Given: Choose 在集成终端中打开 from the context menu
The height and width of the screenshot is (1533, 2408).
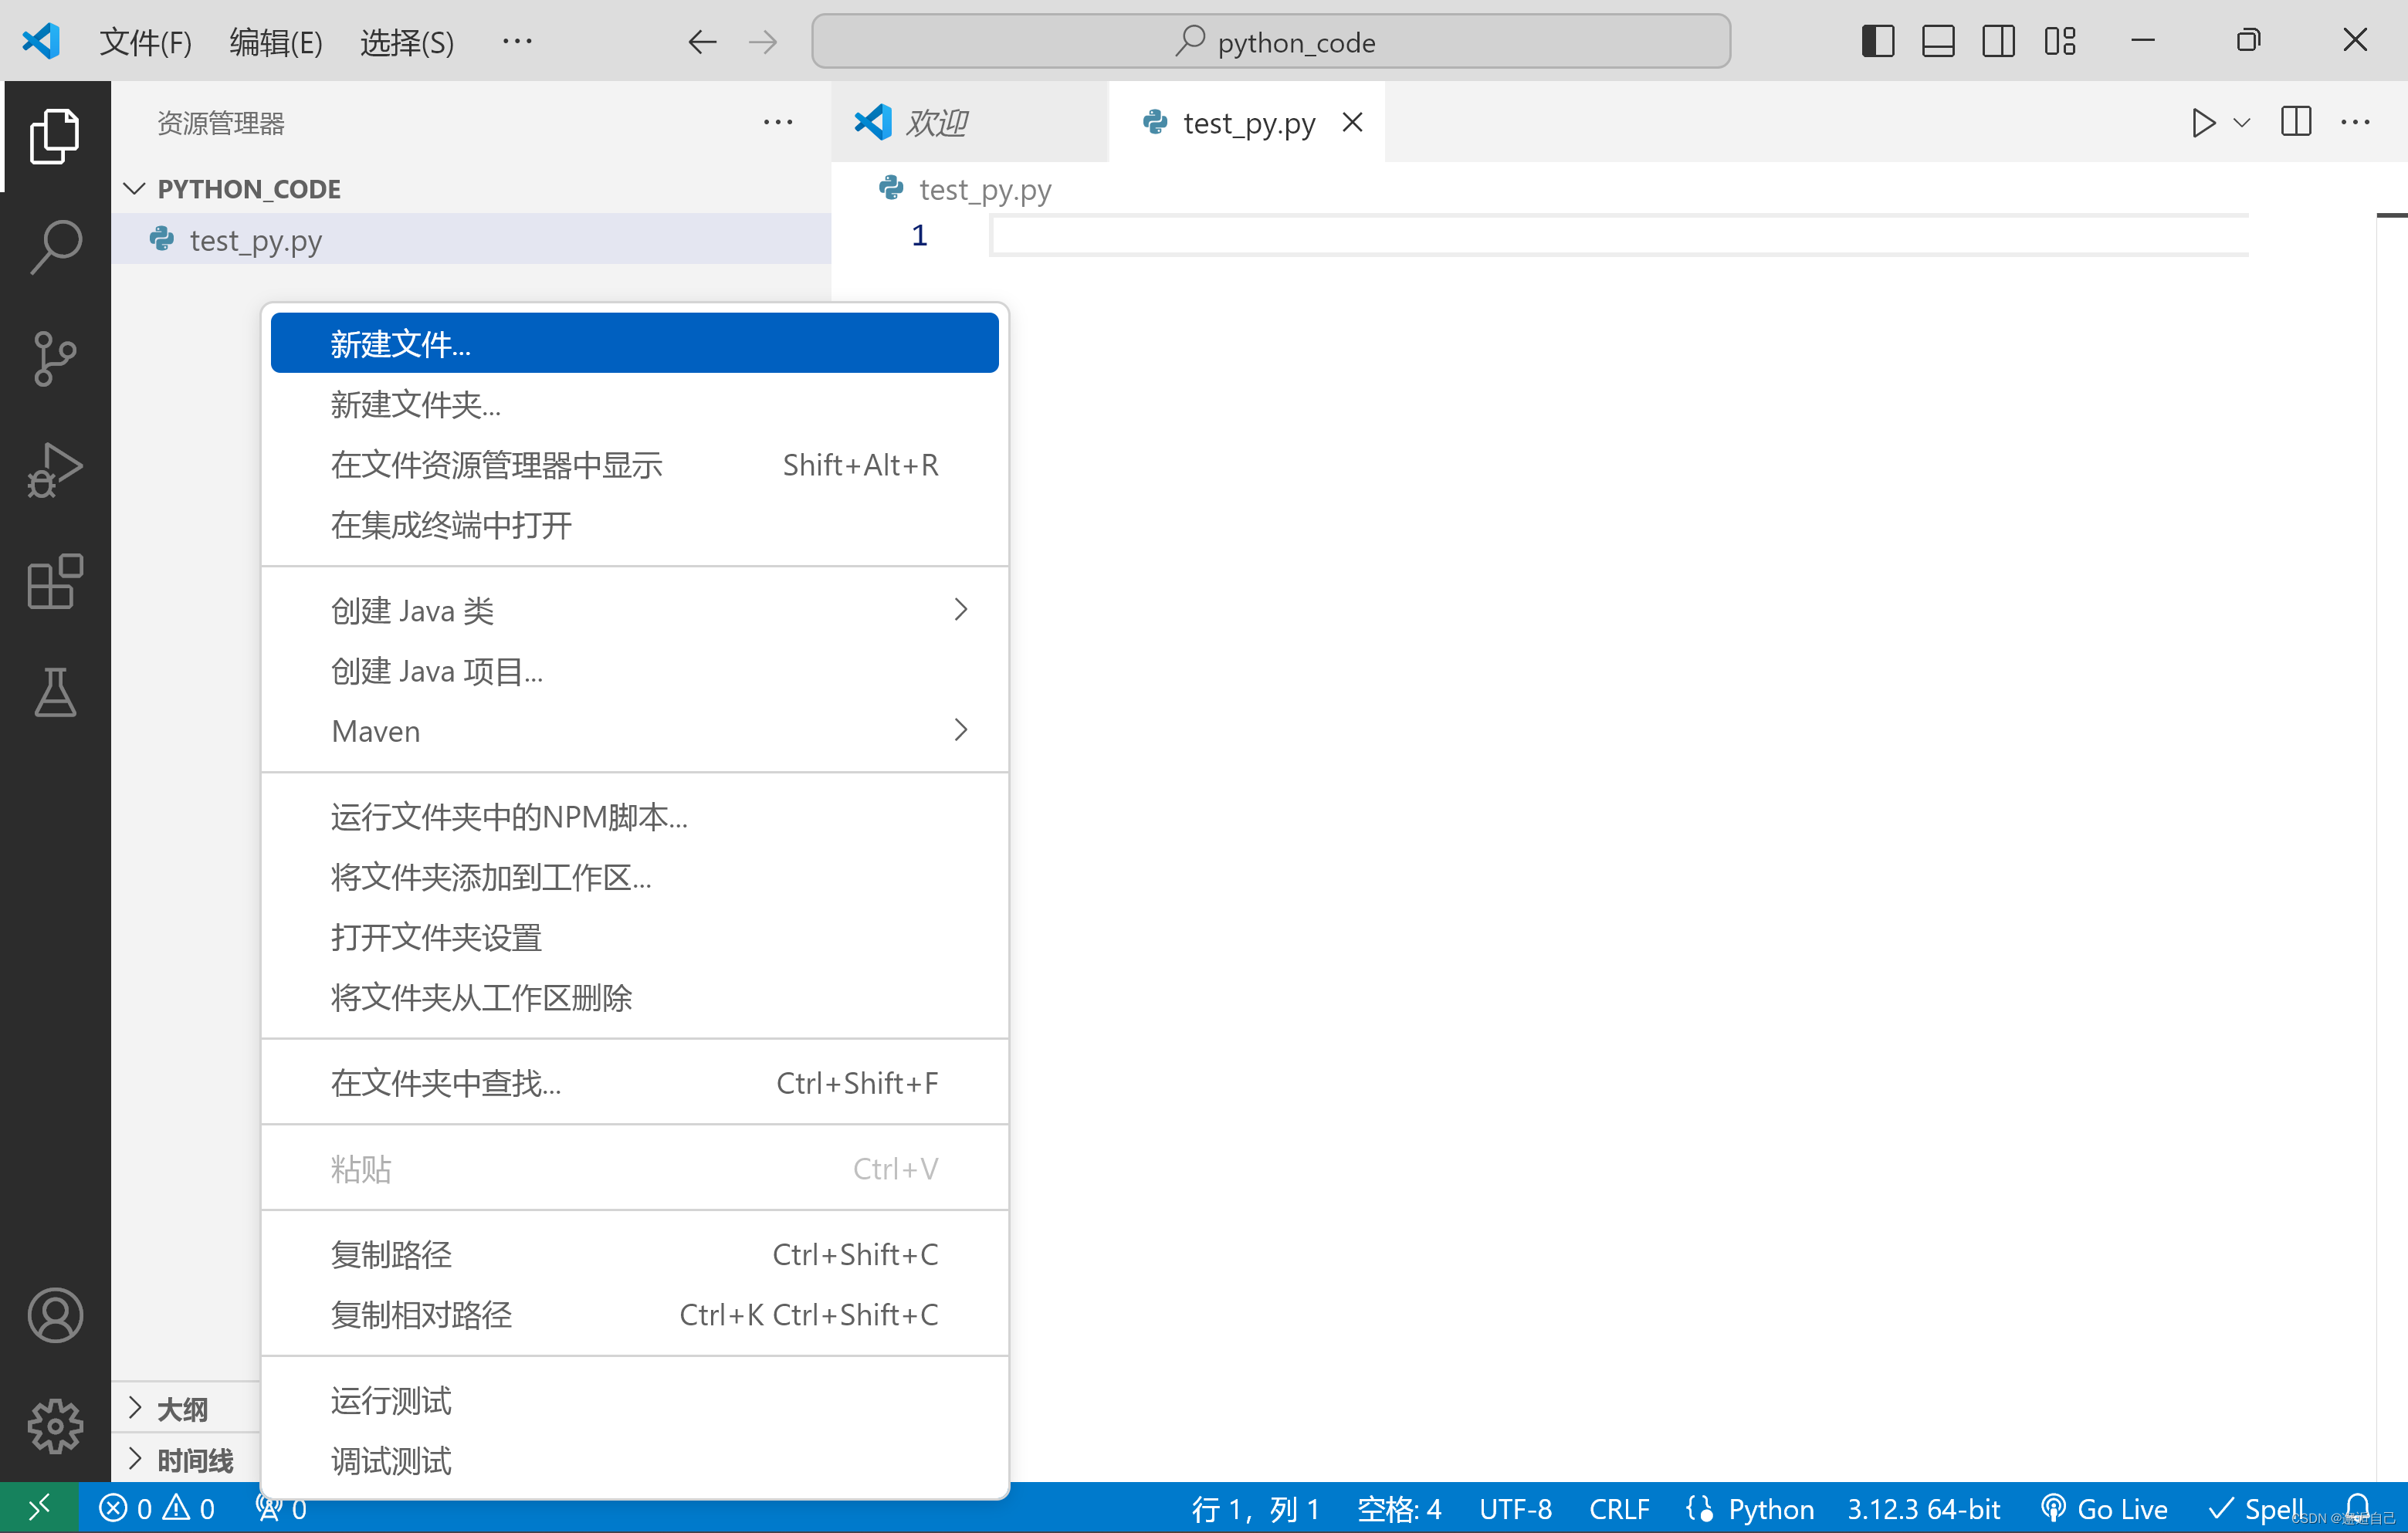Looking at the screenshot, I should point(451,525).
